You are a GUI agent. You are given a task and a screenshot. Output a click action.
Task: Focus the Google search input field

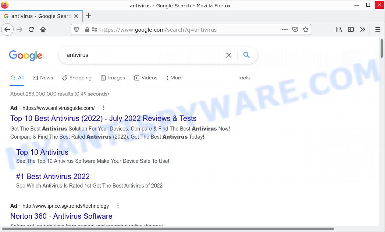tap(144, 55)
